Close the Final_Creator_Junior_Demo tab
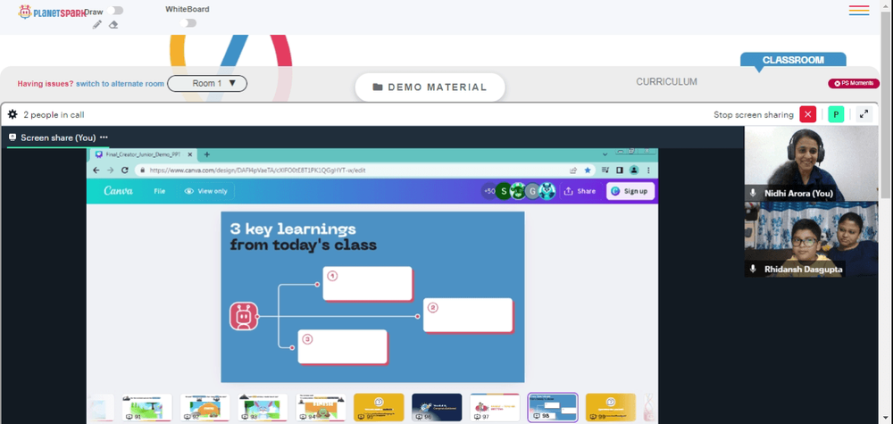 click(x=190, y=154)
